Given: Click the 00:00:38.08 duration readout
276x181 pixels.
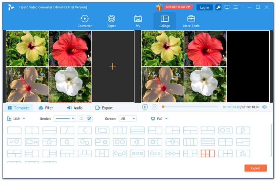Looking at the screenshot, I should [250, 107].
